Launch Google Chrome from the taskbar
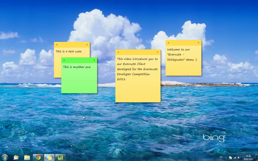 [x=38, y=157]
